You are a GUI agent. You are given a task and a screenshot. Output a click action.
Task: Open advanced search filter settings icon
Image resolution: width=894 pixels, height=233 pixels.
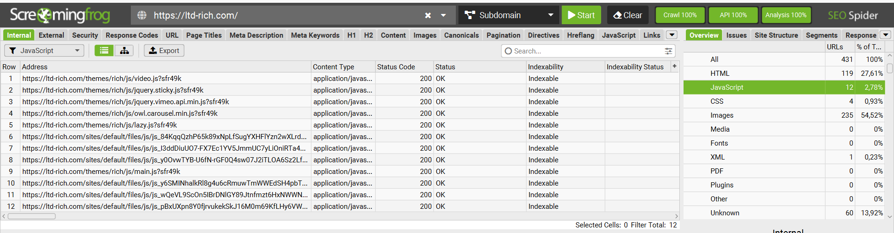click(x=668, y=51)
